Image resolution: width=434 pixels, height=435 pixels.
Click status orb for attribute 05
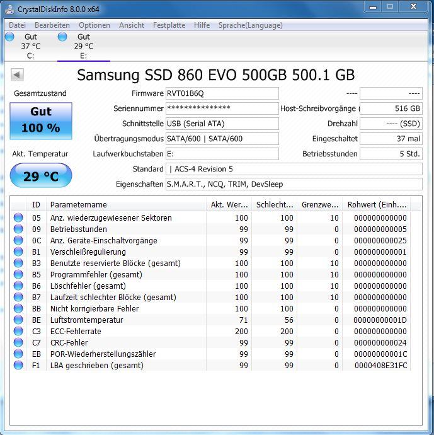tap(18, 217)
